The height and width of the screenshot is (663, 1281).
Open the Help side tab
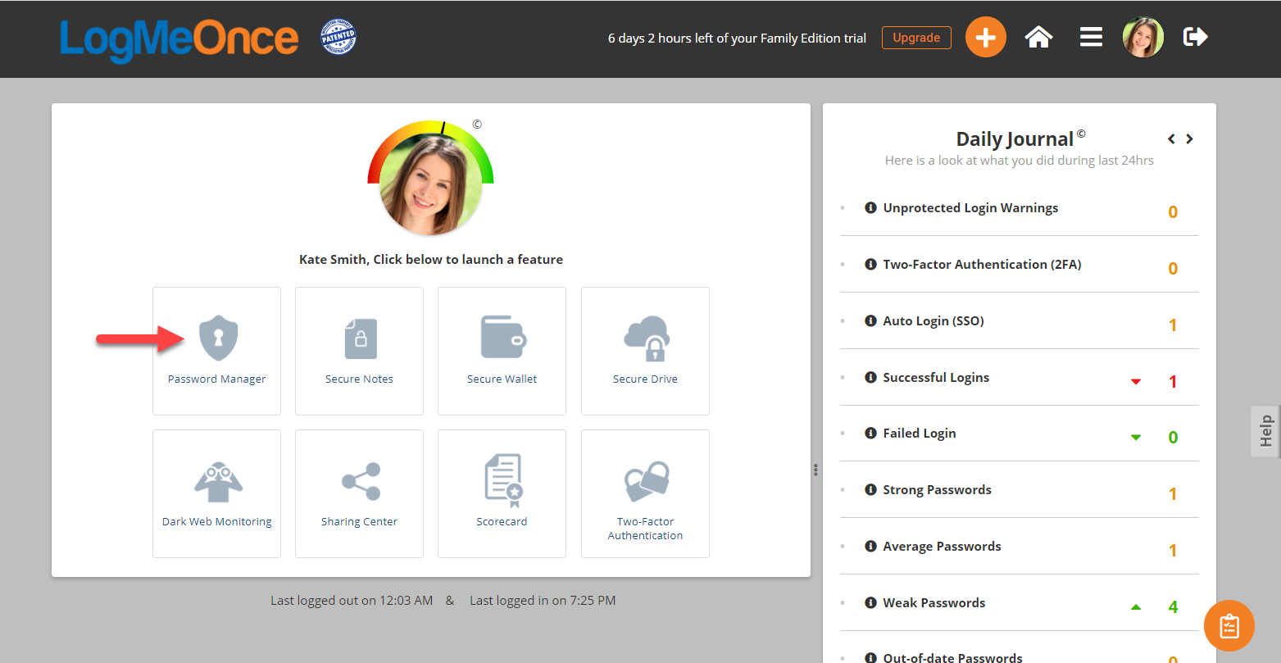tap(1266, 430)
